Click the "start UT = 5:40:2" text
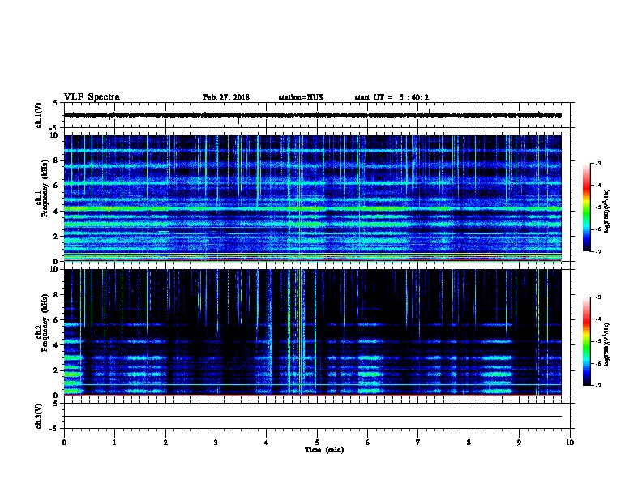642x496 pixels. pyautogui.click(x=392, y=97)
